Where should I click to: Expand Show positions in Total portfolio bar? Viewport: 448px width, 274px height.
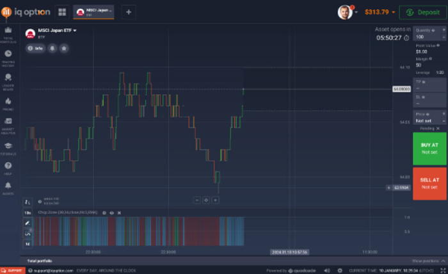[x=428, y=261]
